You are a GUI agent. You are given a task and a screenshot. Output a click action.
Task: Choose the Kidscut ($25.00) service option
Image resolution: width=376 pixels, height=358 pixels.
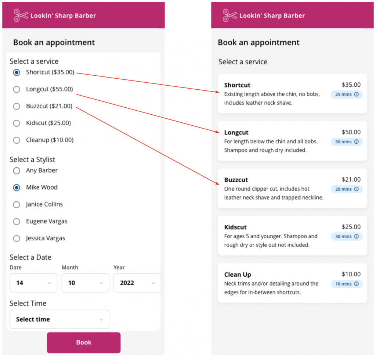(x=17, y=123)
